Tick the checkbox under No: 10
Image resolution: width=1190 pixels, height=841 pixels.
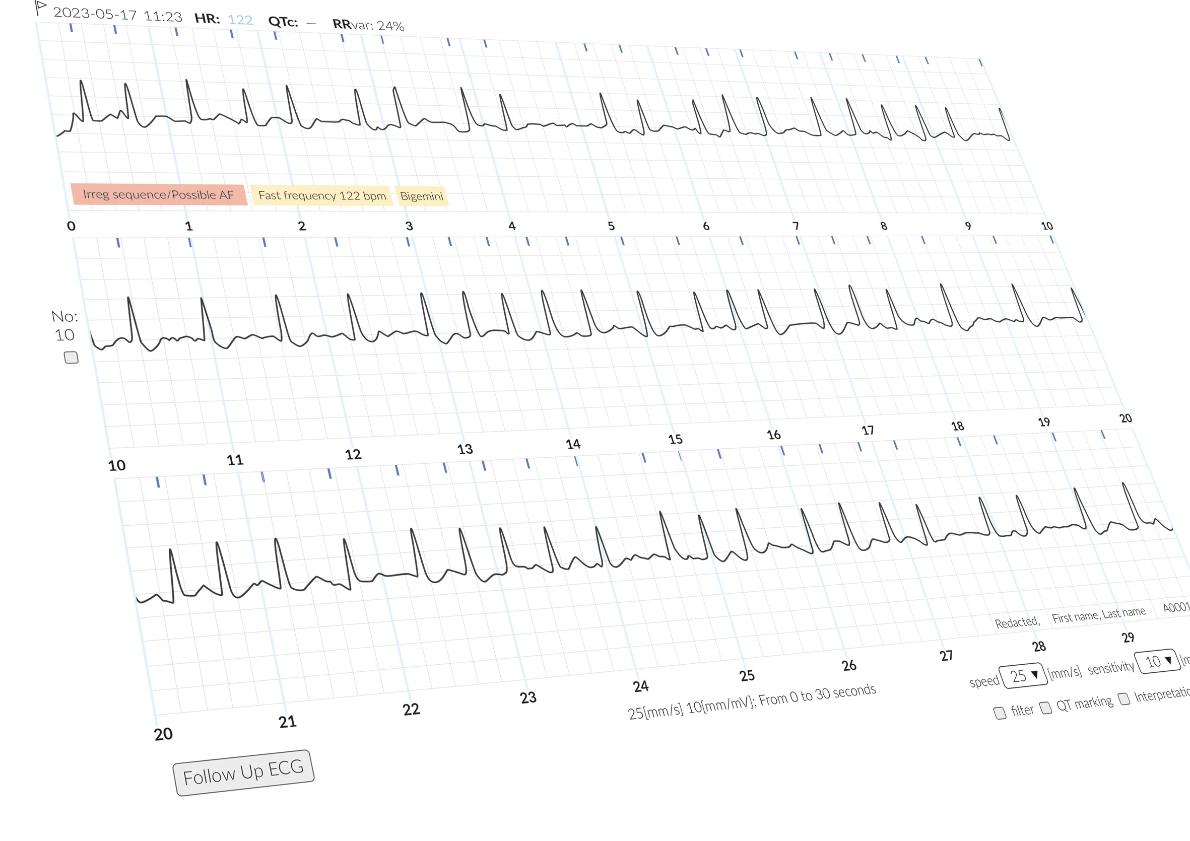71,358
